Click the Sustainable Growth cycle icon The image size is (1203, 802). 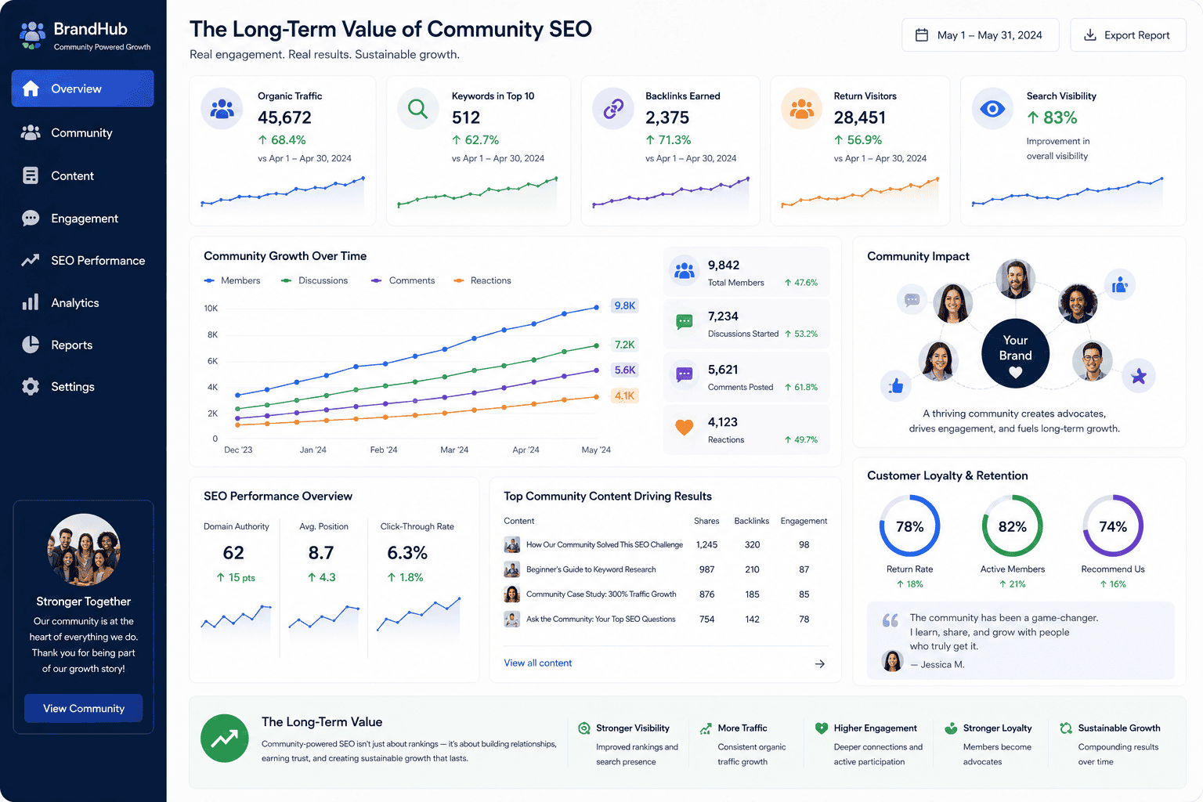coord(1066,728)
